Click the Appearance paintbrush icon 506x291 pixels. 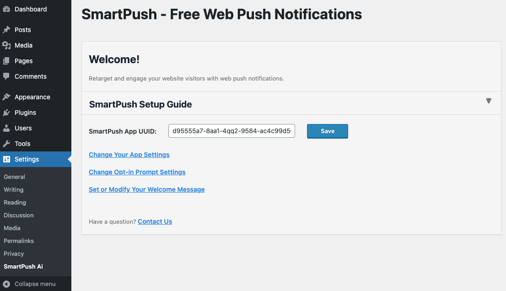click(x=6, y=97)
